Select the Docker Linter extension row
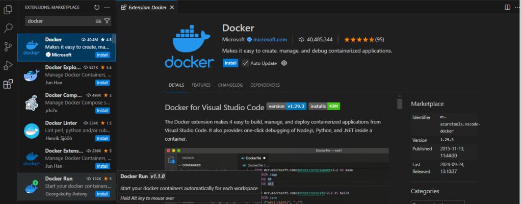This screenshot has width=522, height=204. [66, 131]
